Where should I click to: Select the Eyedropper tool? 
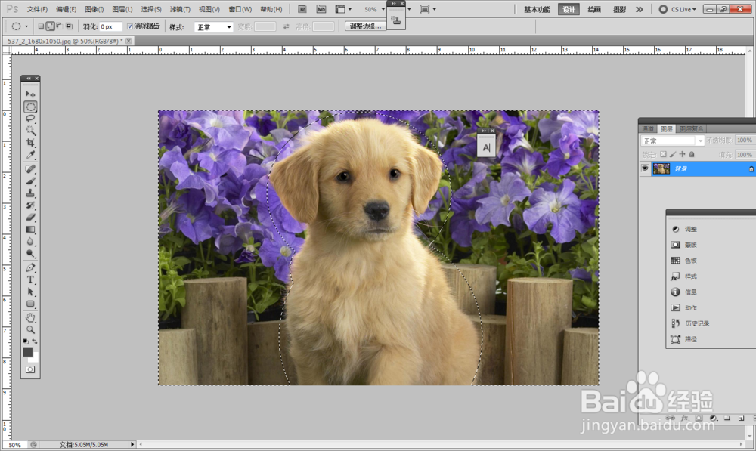pyautogui.click(x=30, y=155)
